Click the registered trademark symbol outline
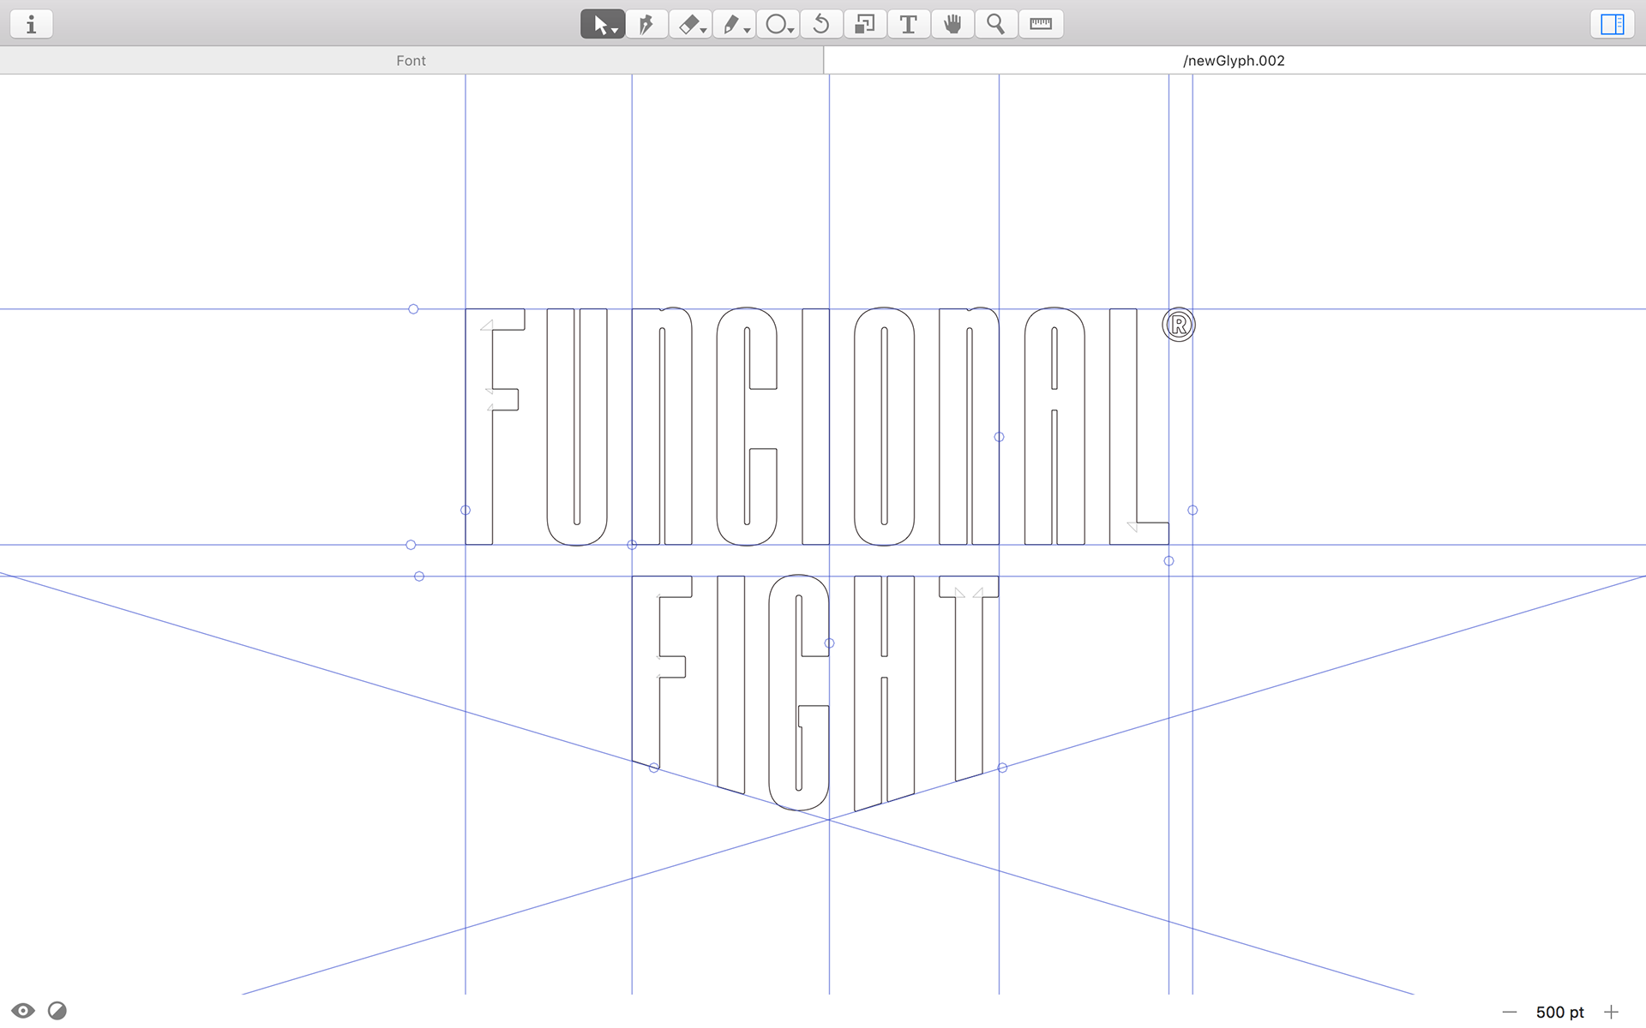Image resolution: width=1646 pixels, height=1028 pixels. tap(1179, 325)
